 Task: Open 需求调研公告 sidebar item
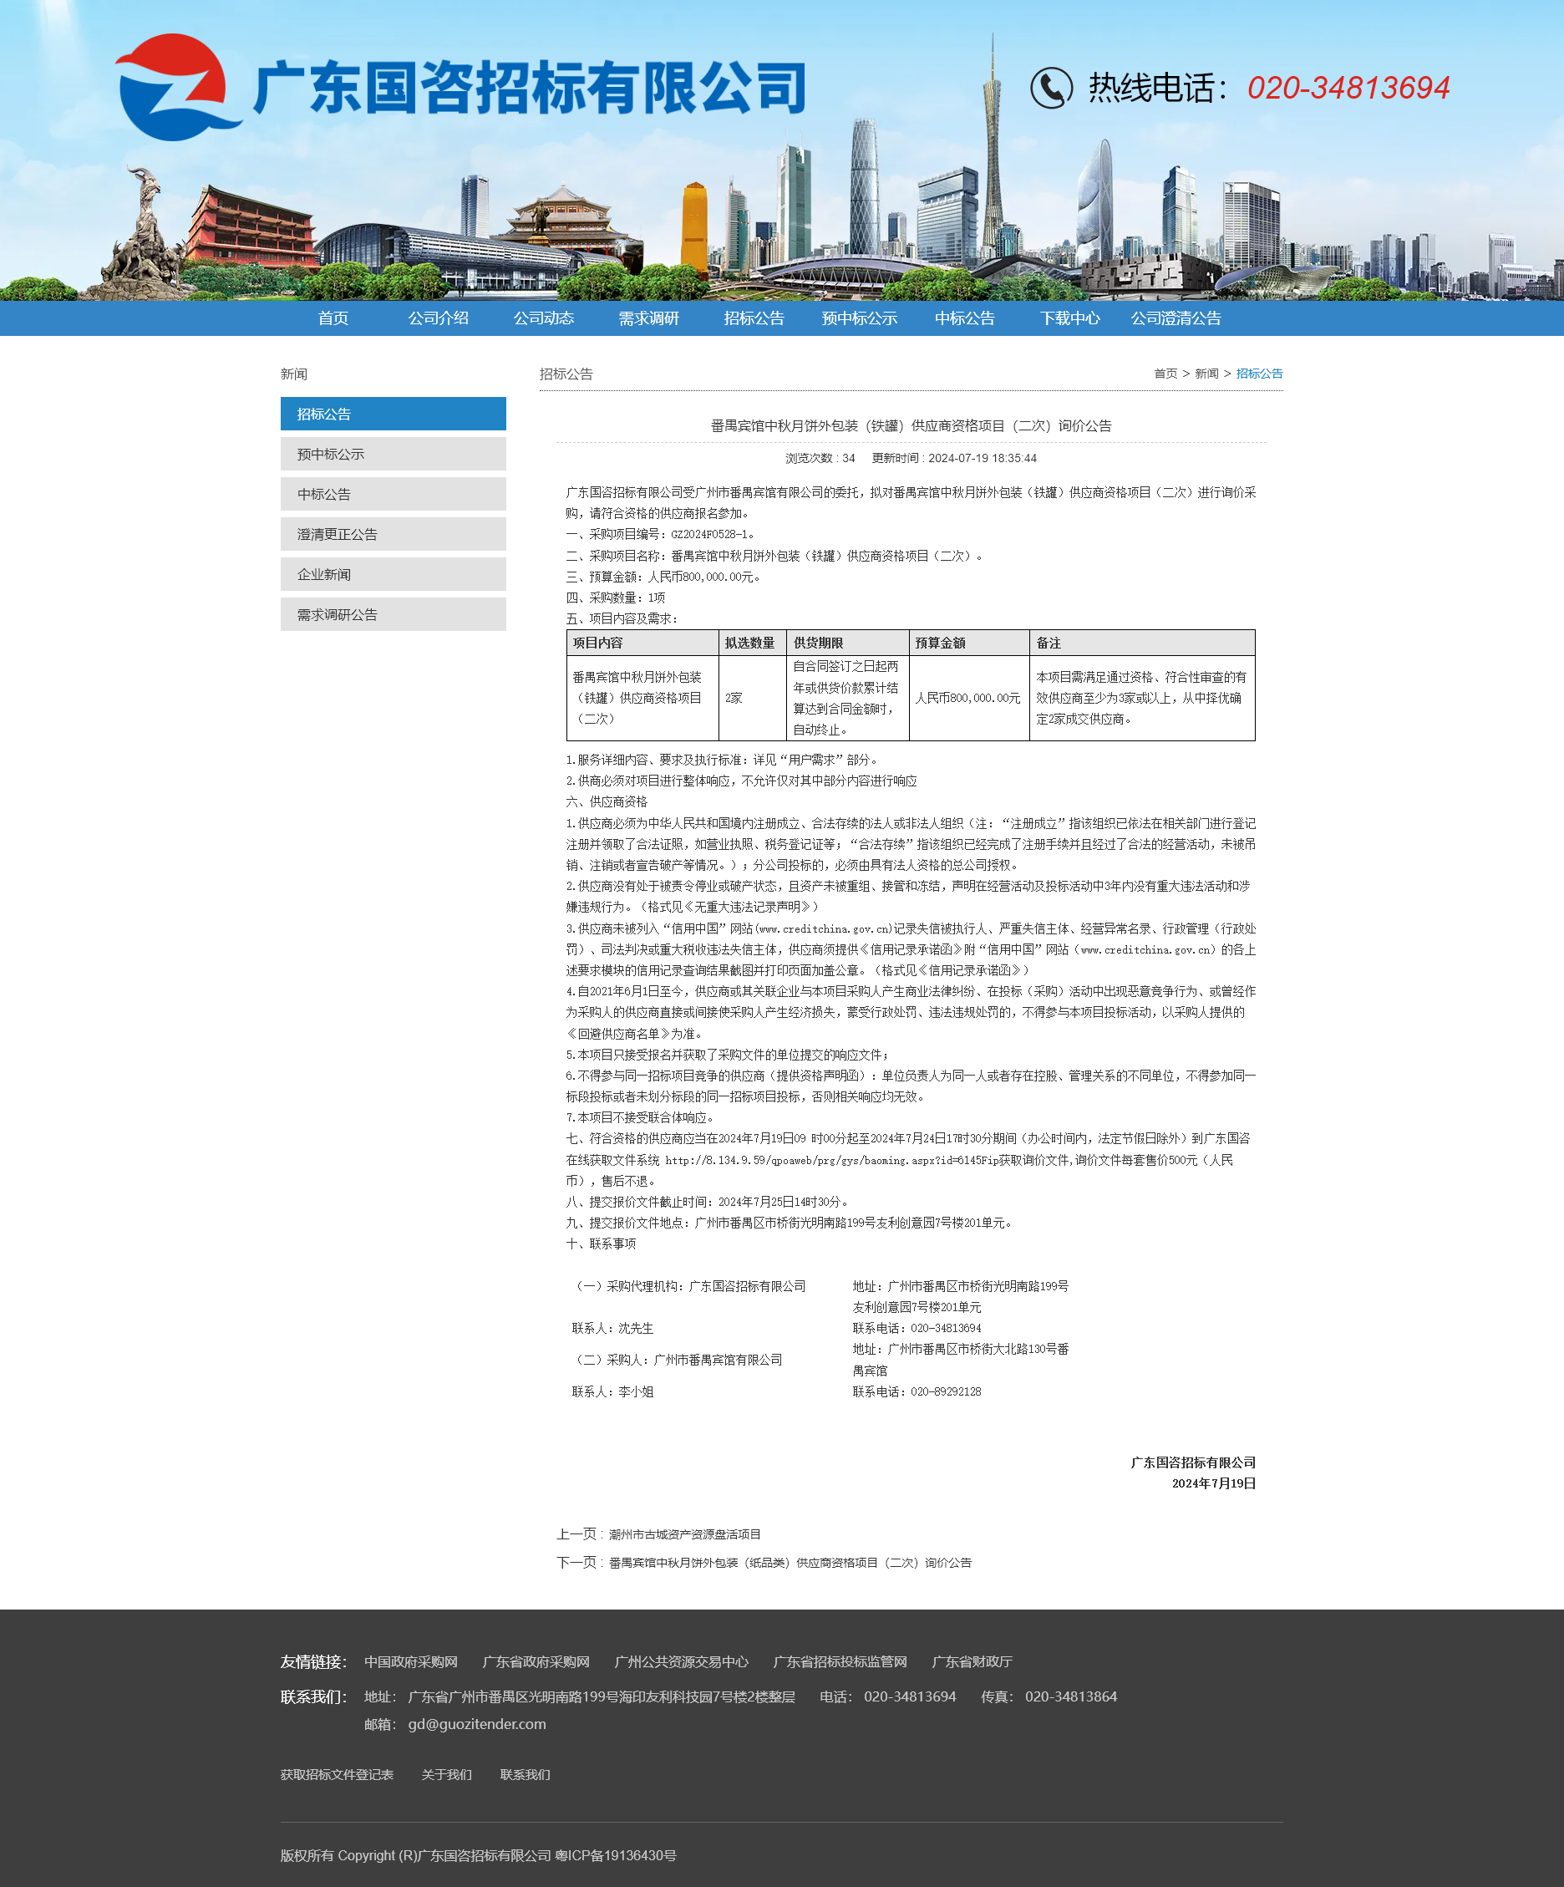pyautogui.click(x=394, y=614)
